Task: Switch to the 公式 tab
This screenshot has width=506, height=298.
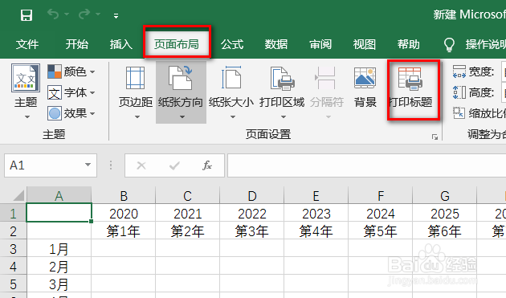Action: click(232, 44)
